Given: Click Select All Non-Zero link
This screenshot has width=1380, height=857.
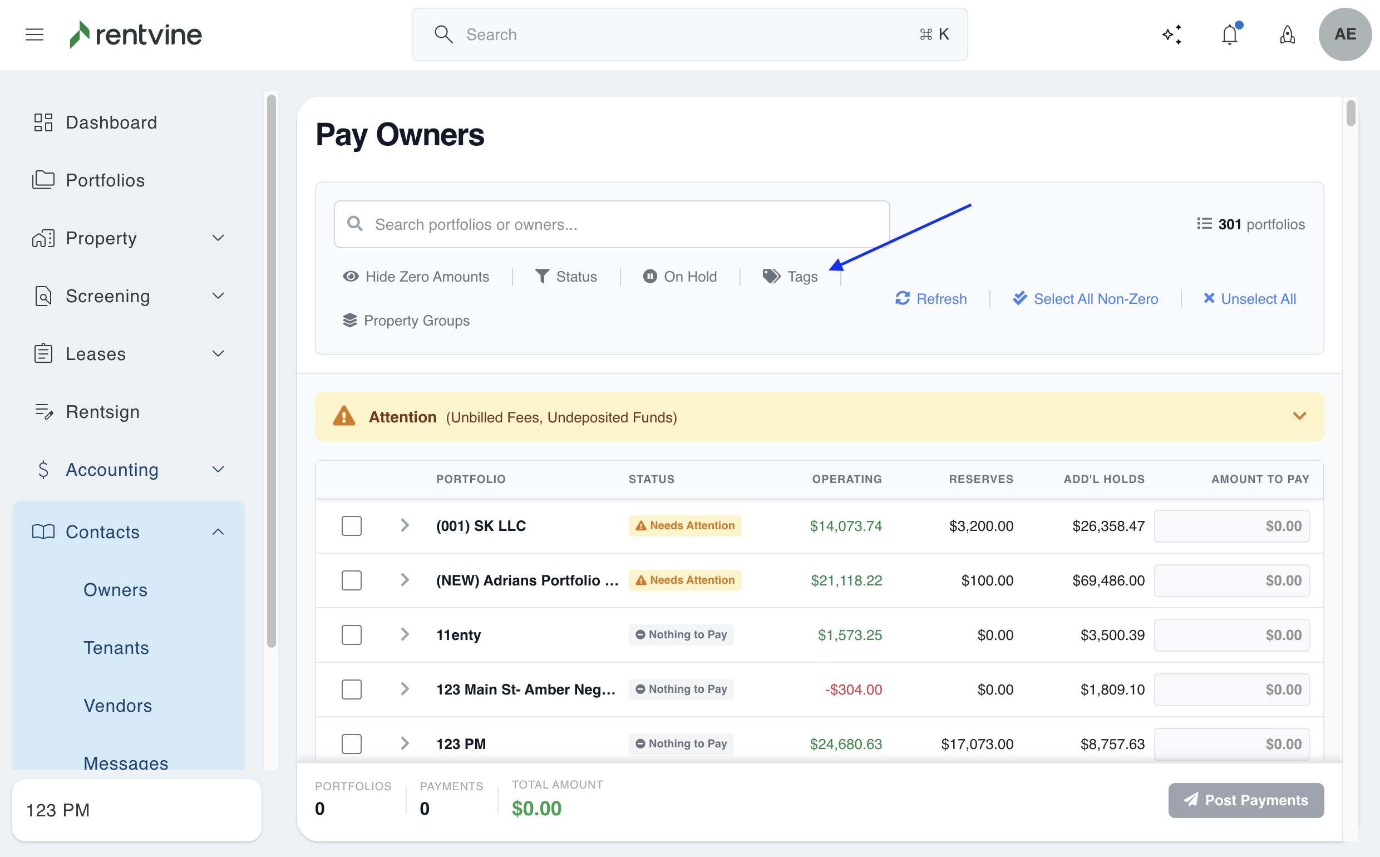Looking at the screenshot, I should coord(1085,298).
